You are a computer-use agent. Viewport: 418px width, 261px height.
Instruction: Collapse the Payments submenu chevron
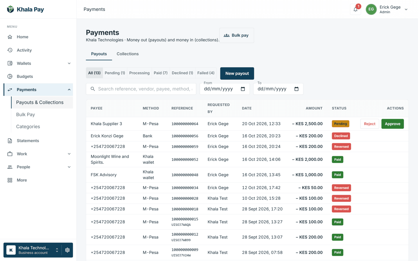click(x=69, y=90)
